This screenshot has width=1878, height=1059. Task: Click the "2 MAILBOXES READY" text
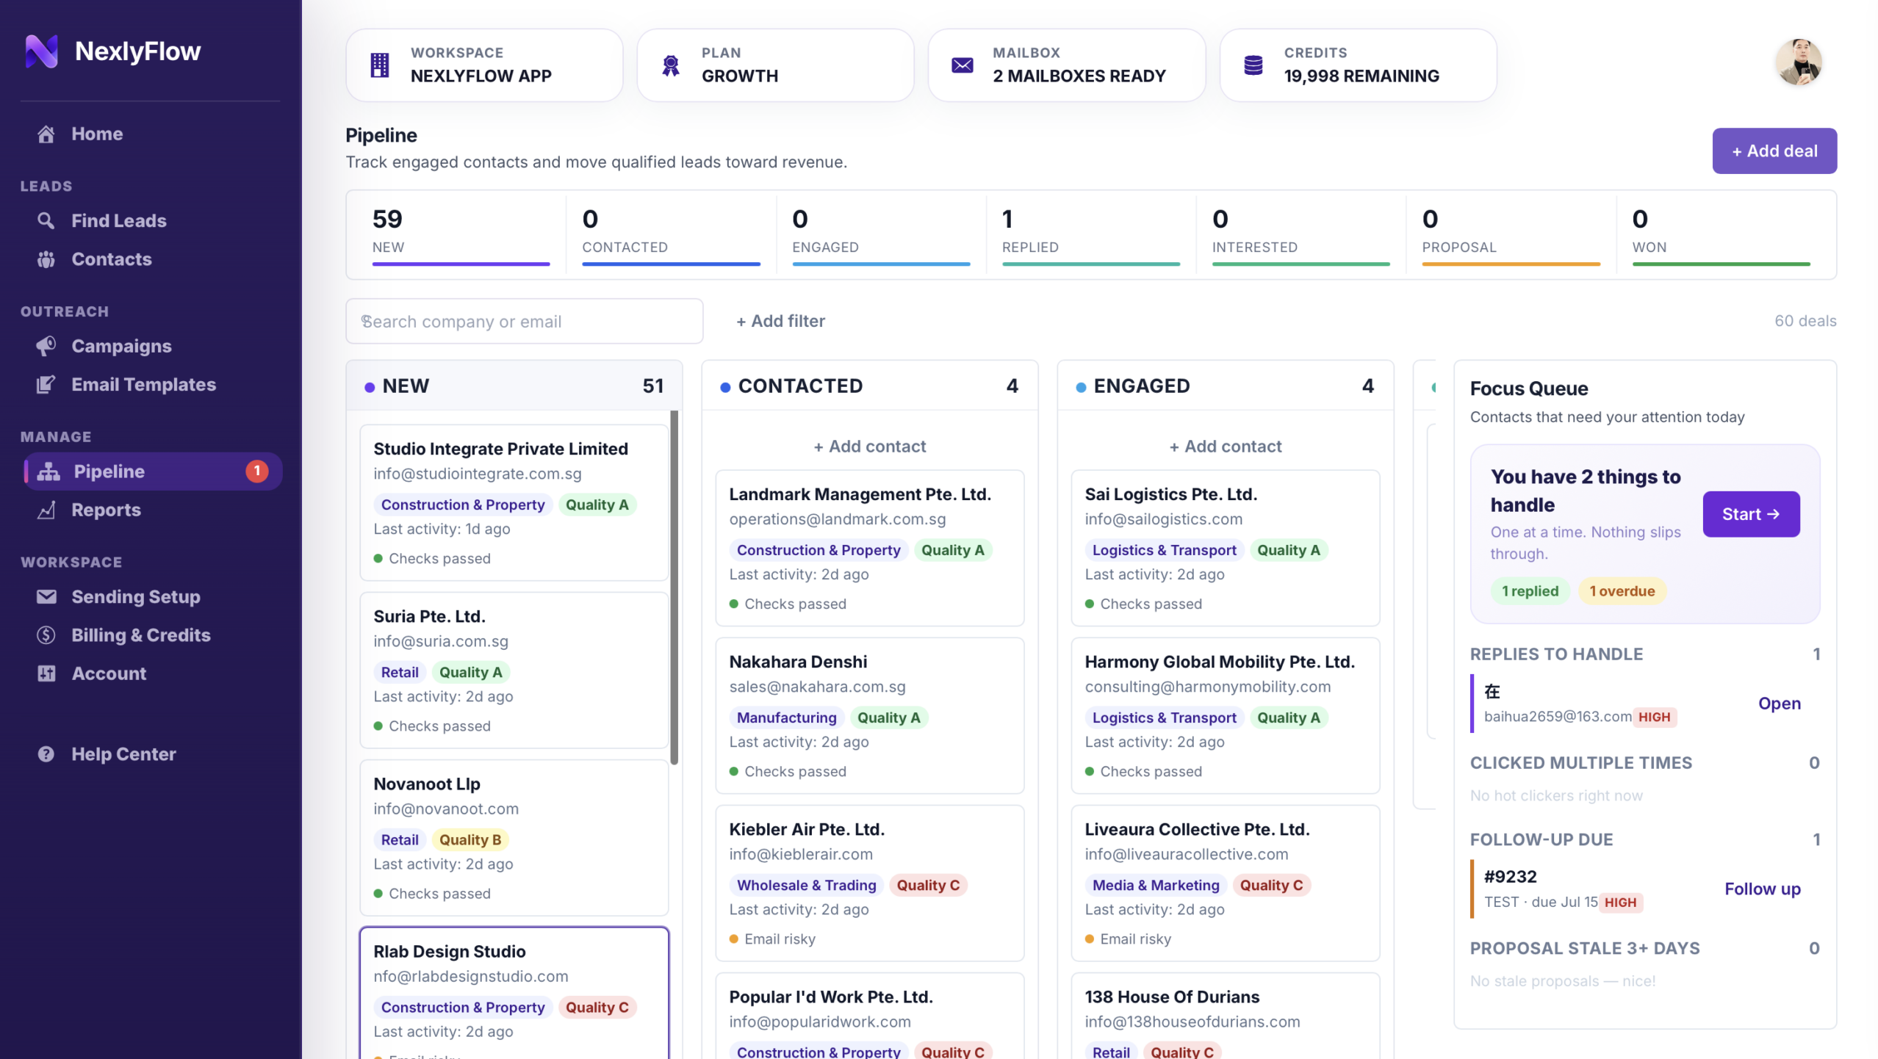tap(1079, 76)
